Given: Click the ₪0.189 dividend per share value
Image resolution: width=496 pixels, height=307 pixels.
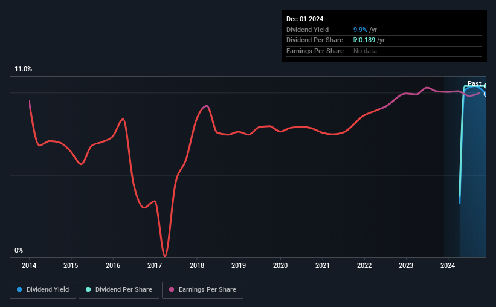Looking at the screenshot, I should tap(364, 40).
